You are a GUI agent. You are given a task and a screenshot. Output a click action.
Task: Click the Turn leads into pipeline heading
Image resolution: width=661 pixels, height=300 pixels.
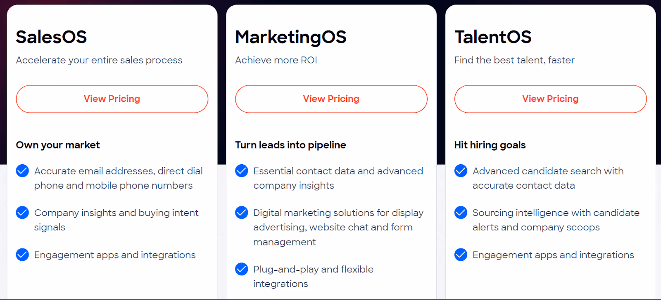[x=290, y=145]
